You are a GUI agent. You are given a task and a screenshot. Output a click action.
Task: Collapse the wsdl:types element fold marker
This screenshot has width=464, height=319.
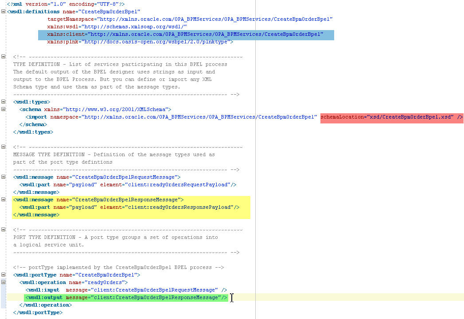3,101
